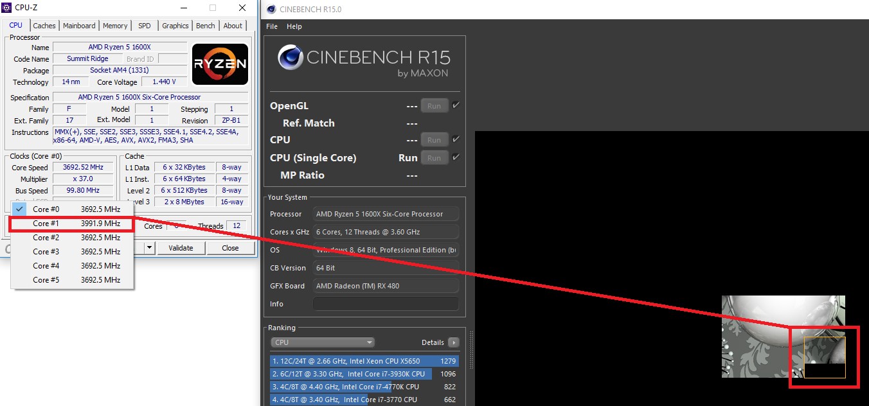Open the Cinebench File menu
869x406 pixels.
272,26
